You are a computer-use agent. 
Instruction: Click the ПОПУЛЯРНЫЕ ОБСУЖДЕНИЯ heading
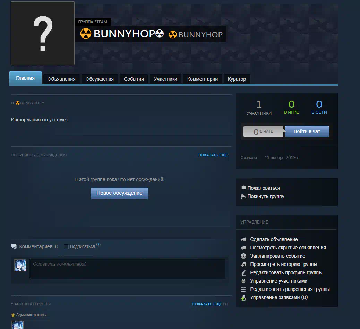(39, 155)
